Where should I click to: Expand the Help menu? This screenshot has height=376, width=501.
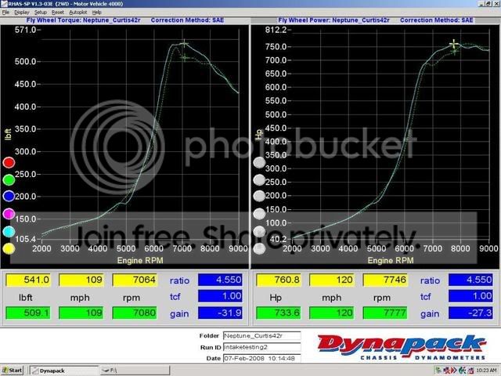[97, 13]
